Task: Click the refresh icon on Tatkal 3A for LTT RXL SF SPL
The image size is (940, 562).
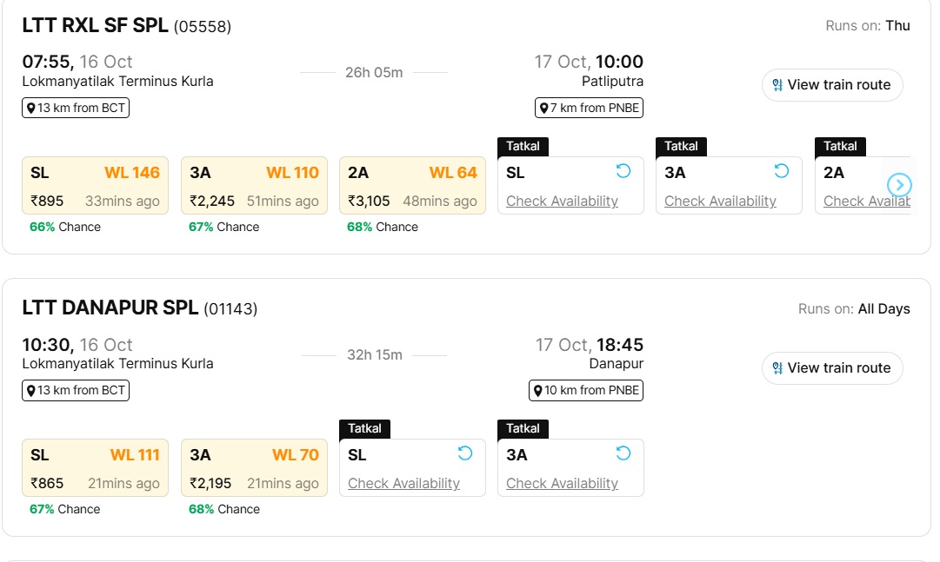Action: point(780,172)
